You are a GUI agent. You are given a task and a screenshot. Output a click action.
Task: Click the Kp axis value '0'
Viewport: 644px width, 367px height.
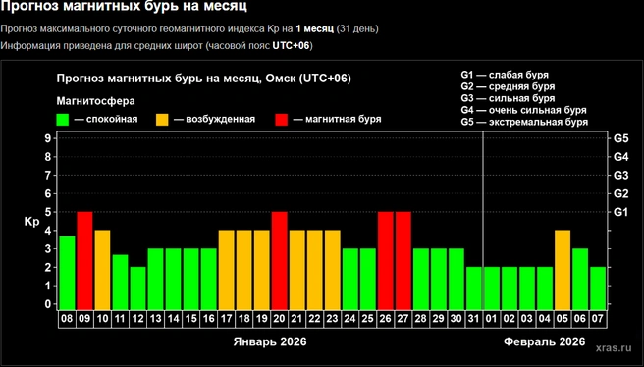[48, 304]
